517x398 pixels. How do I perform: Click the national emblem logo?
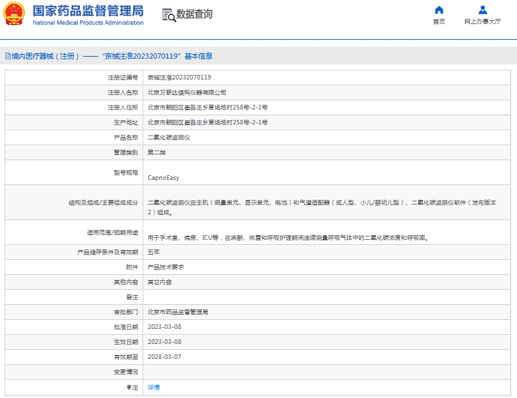[14, 14]
